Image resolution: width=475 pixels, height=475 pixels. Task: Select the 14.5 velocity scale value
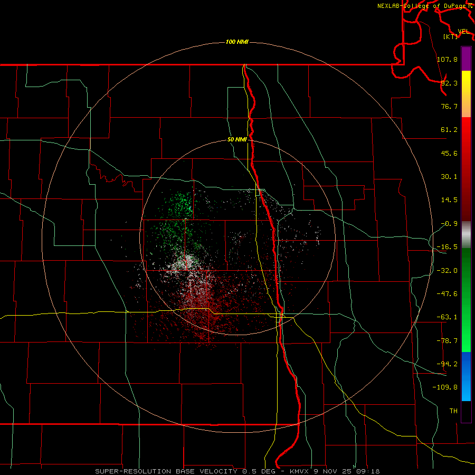[x=449, y=200]
